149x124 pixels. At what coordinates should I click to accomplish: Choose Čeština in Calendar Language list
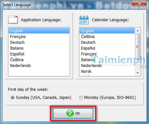107,37
